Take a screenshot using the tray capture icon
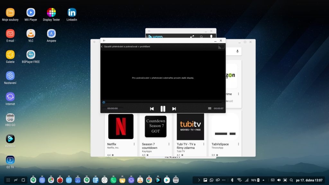The height and width of the screenshot is (185, 329). pos(285,180)
